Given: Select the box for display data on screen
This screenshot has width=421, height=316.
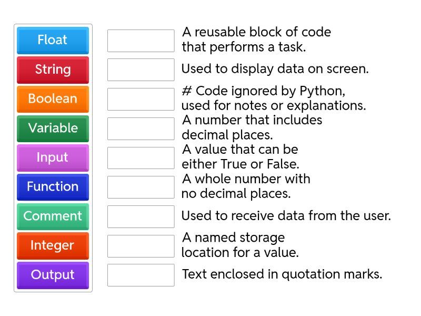Looking at the screenshot, I should tap(141, 70).
